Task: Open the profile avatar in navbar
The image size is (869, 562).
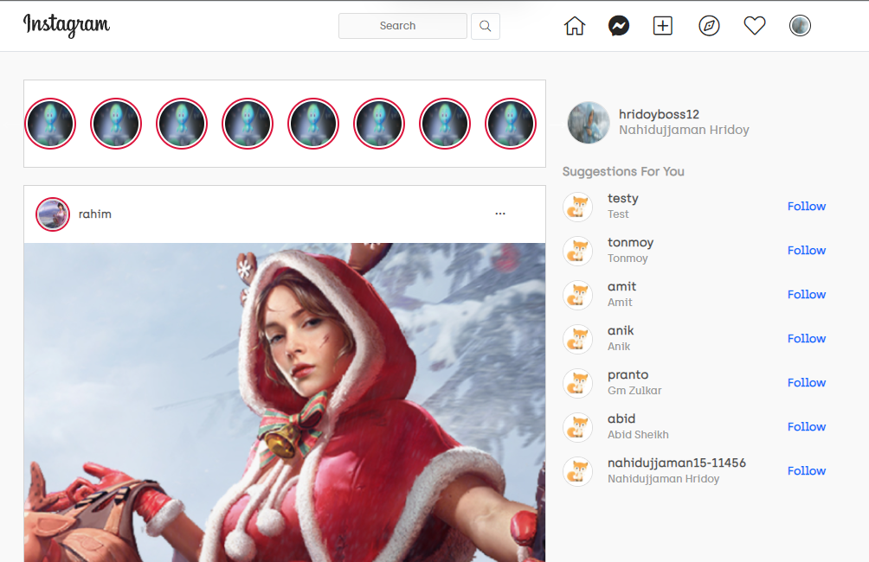Action: (x=800, y=26)
